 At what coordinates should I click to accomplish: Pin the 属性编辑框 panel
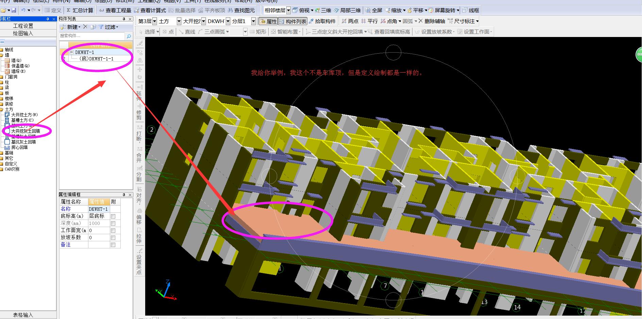tap(124, 195)
